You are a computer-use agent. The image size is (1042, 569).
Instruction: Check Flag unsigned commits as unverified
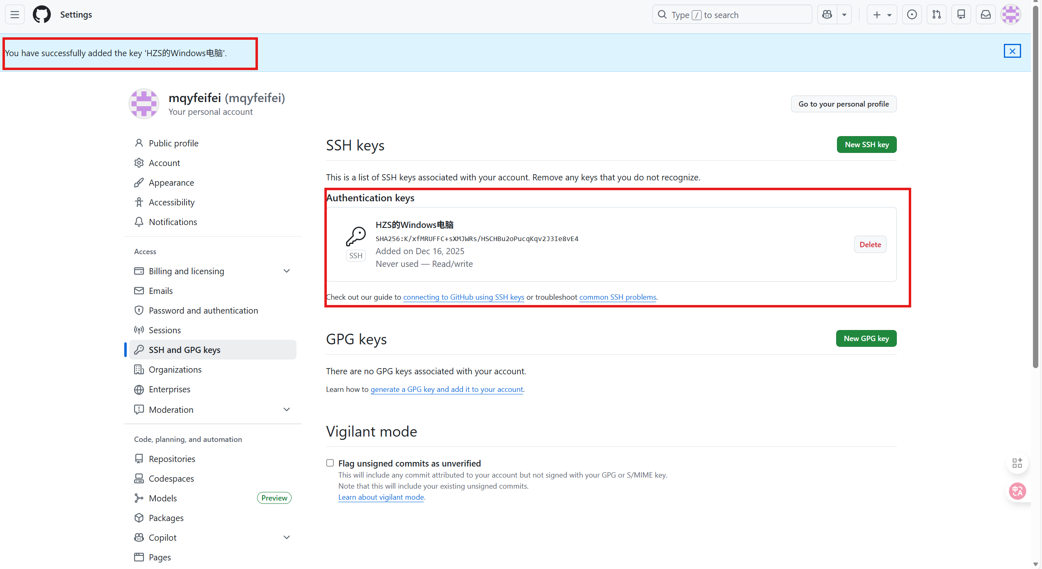pyautogui.click(x=330, y=463)
